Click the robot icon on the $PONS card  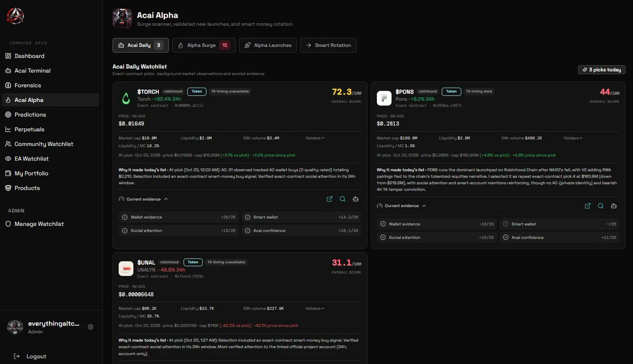613,206
